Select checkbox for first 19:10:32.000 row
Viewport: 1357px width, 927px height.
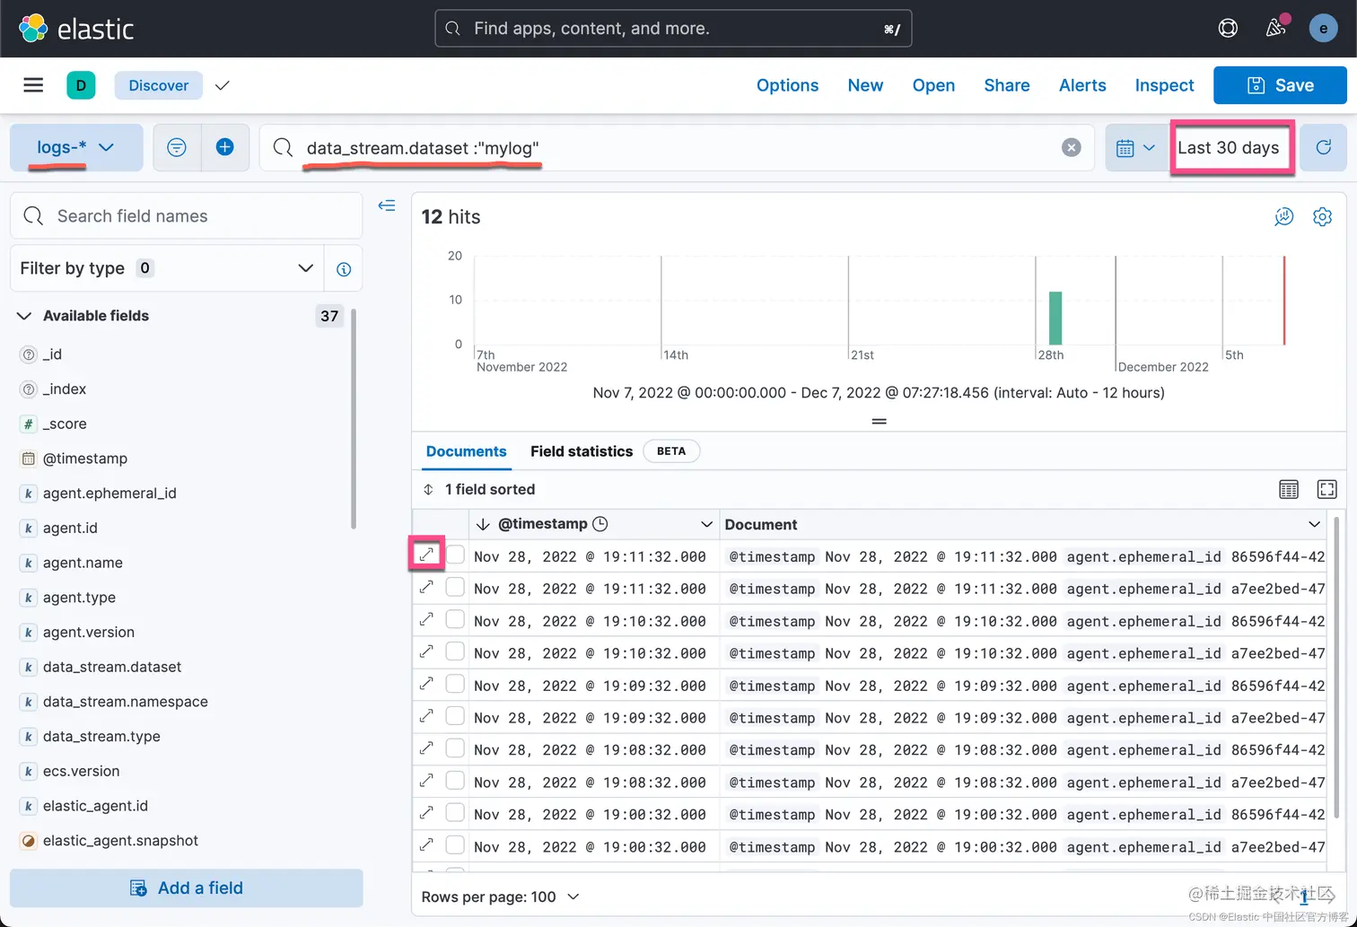click(456, 619)
